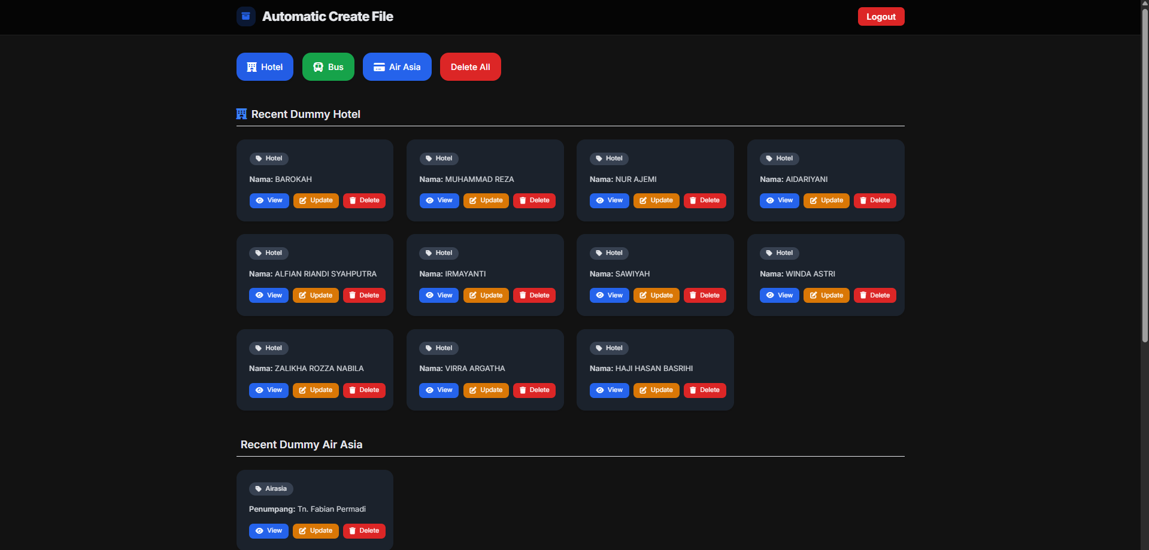This screenshot has height=550, width=1149.
Task: Click the Hotel tag icon on WINDA ASTRI card
Action: [769, 253]
